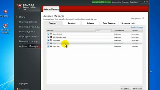
Task: Click the Refresh link
Action: point(139,27)
